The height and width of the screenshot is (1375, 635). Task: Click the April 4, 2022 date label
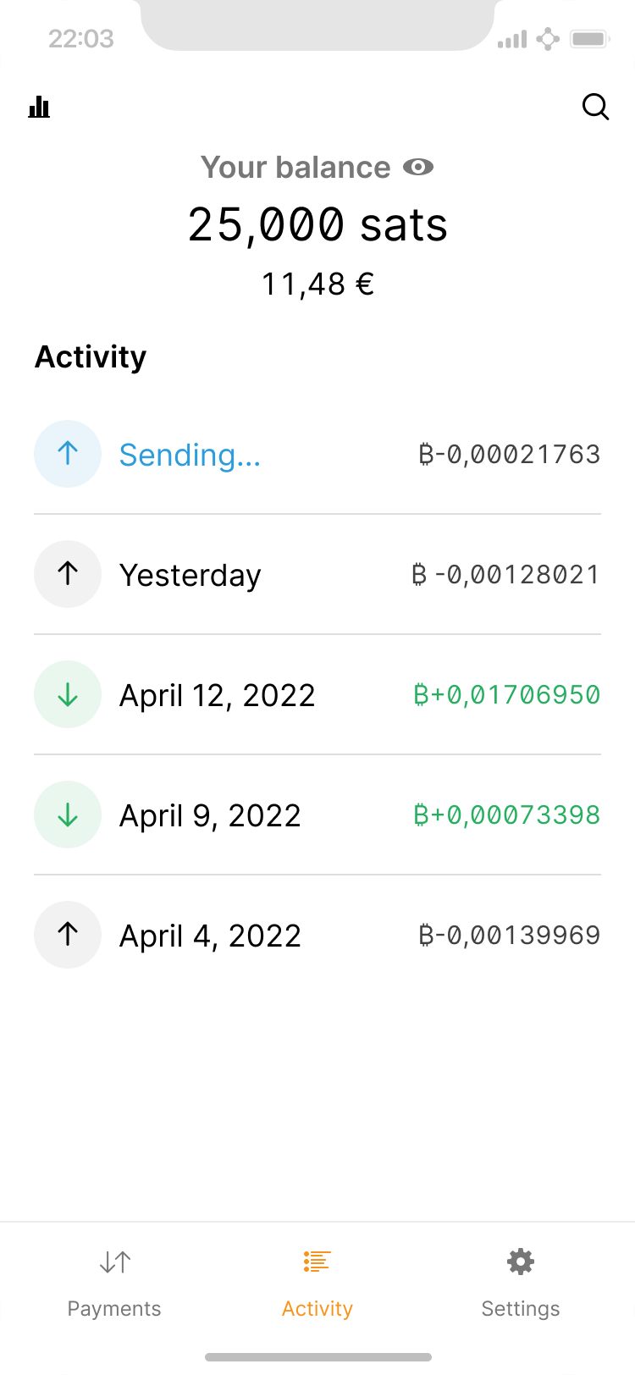click(x=210, y=936)
